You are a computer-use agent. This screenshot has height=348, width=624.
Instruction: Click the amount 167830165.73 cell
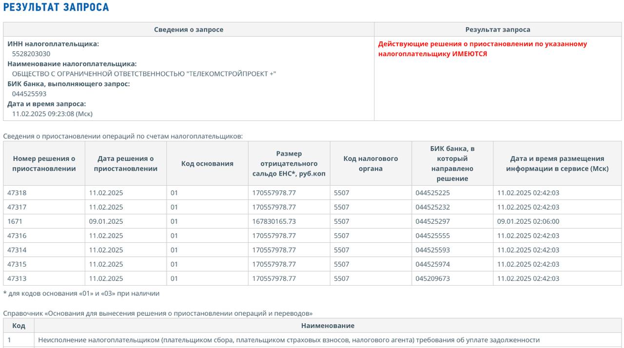274,221
